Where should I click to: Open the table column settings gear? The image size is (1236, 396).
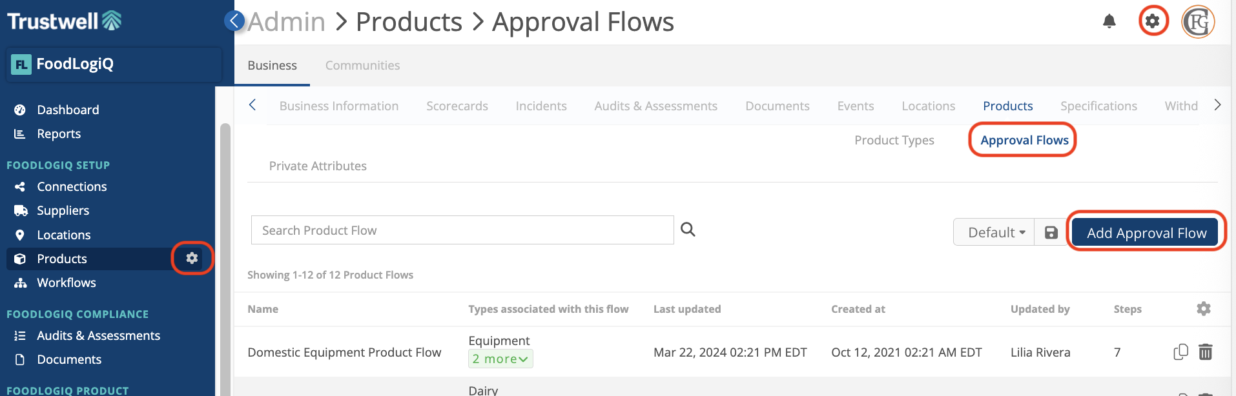pos(1203,309)
